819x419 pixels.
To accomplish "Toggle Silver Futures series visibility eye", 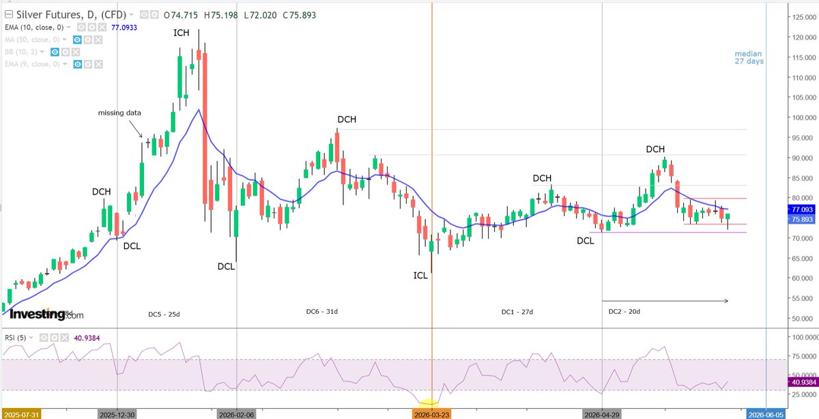I will click(144, 14).
